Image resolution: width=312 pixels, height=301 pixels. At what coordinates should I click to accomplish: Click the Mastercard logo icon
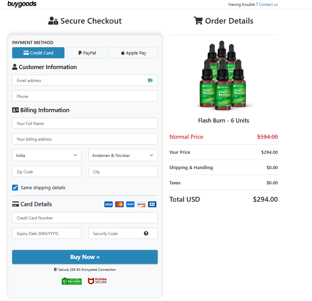click(119, 204)
